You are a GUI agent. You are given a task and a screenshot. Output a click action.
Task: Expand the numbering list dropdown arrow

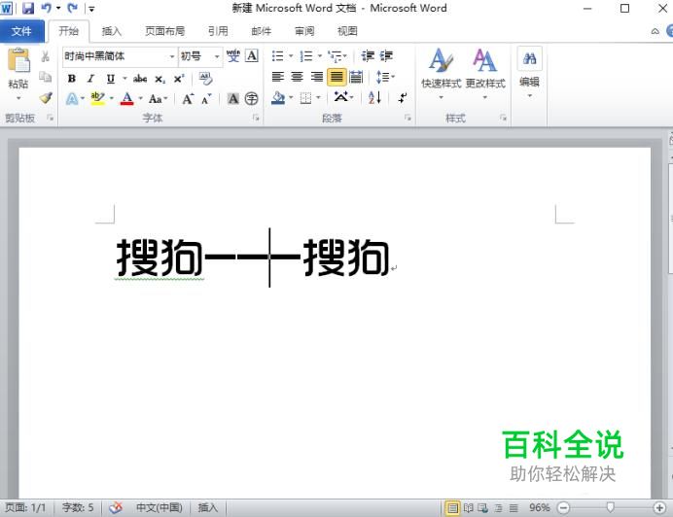click(320, 56)
